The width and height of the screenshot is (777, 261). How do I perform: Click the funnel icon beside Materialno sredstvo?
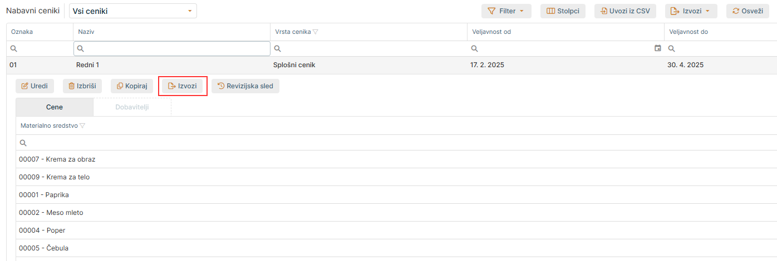(82, 126)
